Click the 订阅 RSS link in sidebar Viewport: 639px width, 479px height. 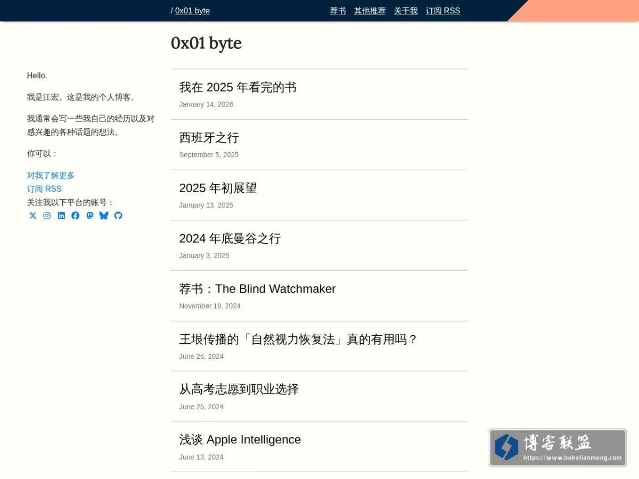click(44, 189)
